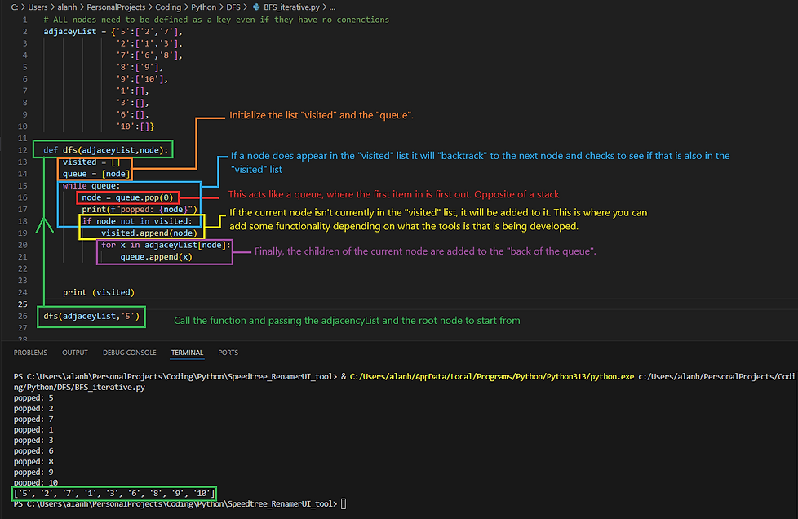This screenshot has width=798, height=519.
Task: Click the BFS_iterative.py path in terminal command
Action: tap(79, 388)
